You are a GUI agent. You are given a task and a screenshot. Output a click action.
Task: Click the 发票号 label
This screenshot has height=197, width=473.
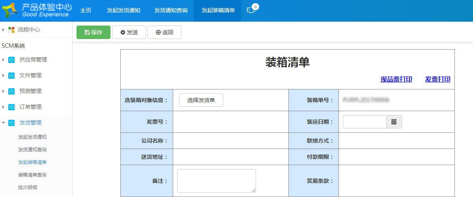[x=157, y=122]
